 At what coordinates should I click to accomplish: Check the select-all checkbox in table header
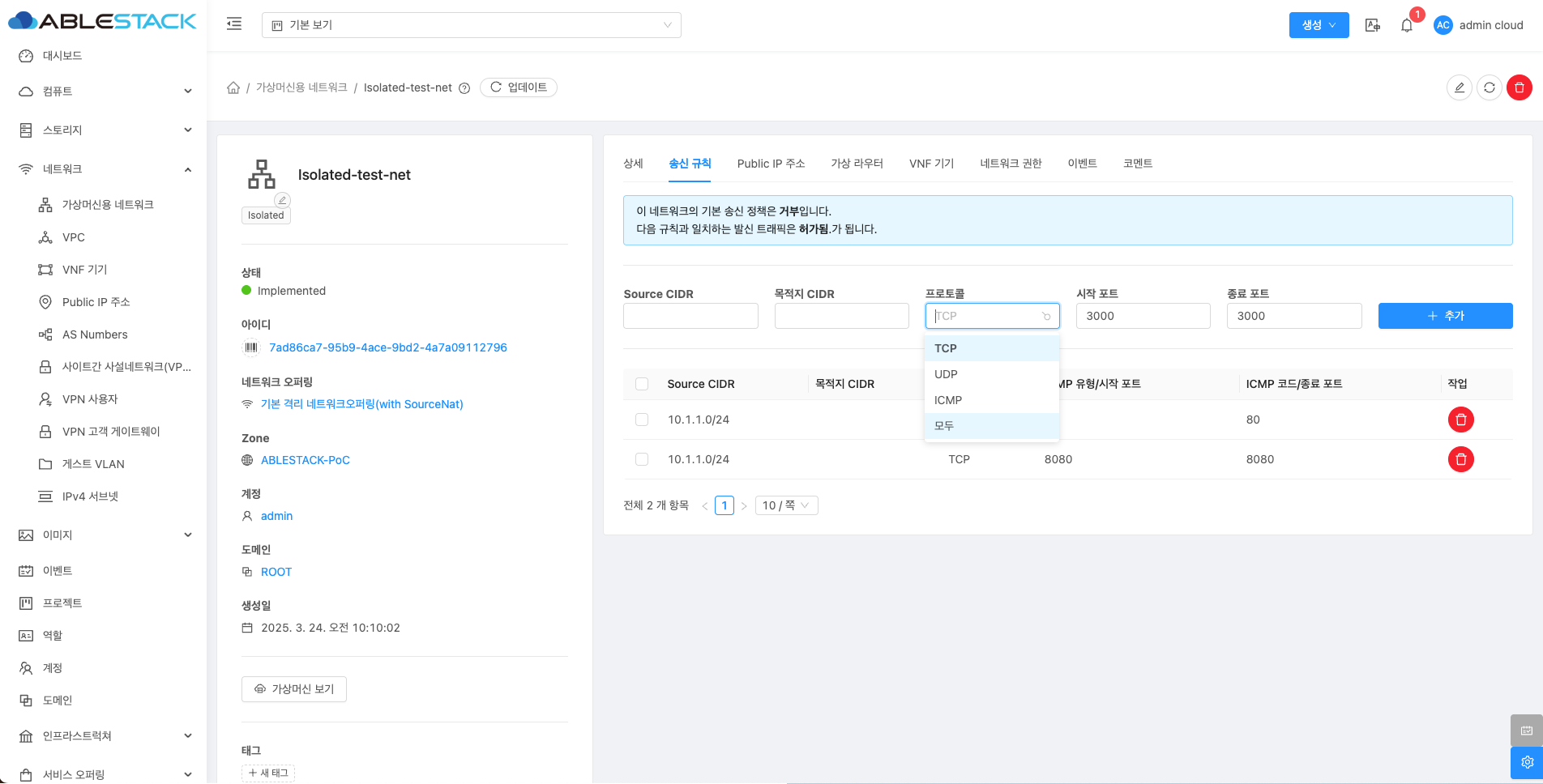pyautogui.click(x=642, y=384)
